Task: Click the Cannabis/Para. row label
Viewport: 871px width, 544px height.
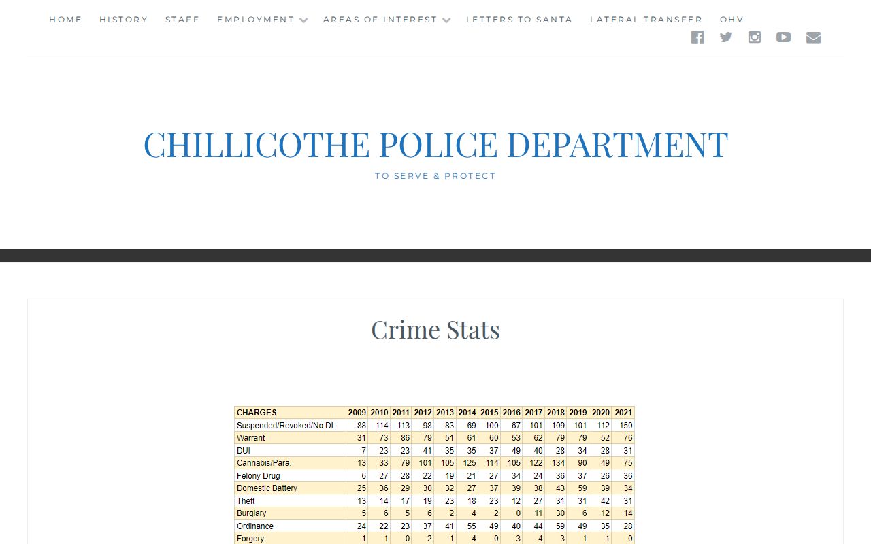Action: pyautogui.click(x=264, y=463)
